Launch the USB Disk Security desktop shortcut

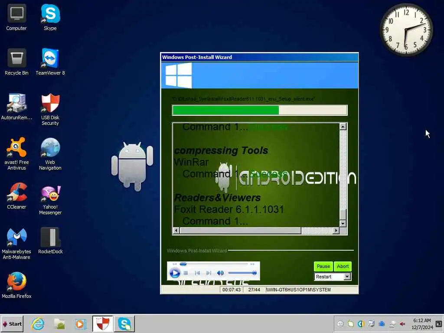tap(50, 109)
